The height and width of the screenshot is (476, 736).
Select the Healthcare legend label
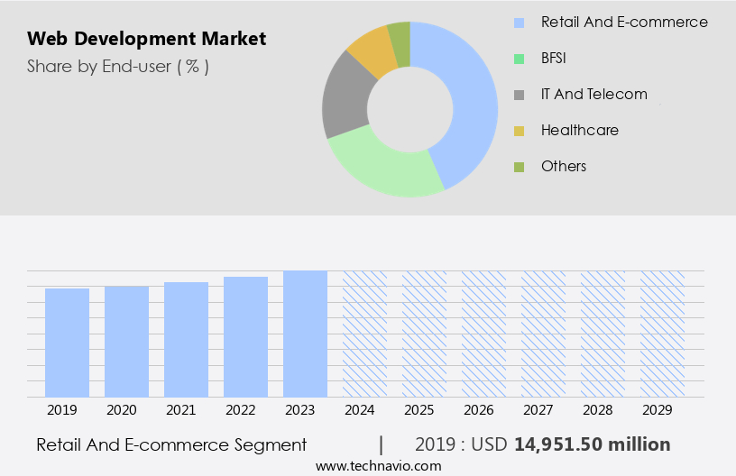(x=579, y=131)
